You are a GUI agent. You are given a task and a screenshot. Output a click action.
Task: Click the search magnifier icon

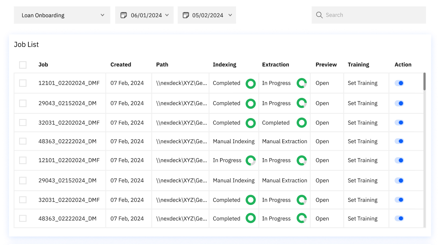[319, 15]
